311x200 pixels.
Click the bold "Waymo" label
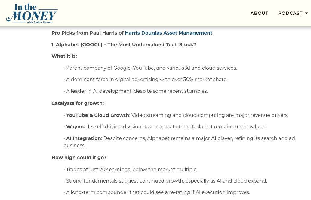coord(75,127)
